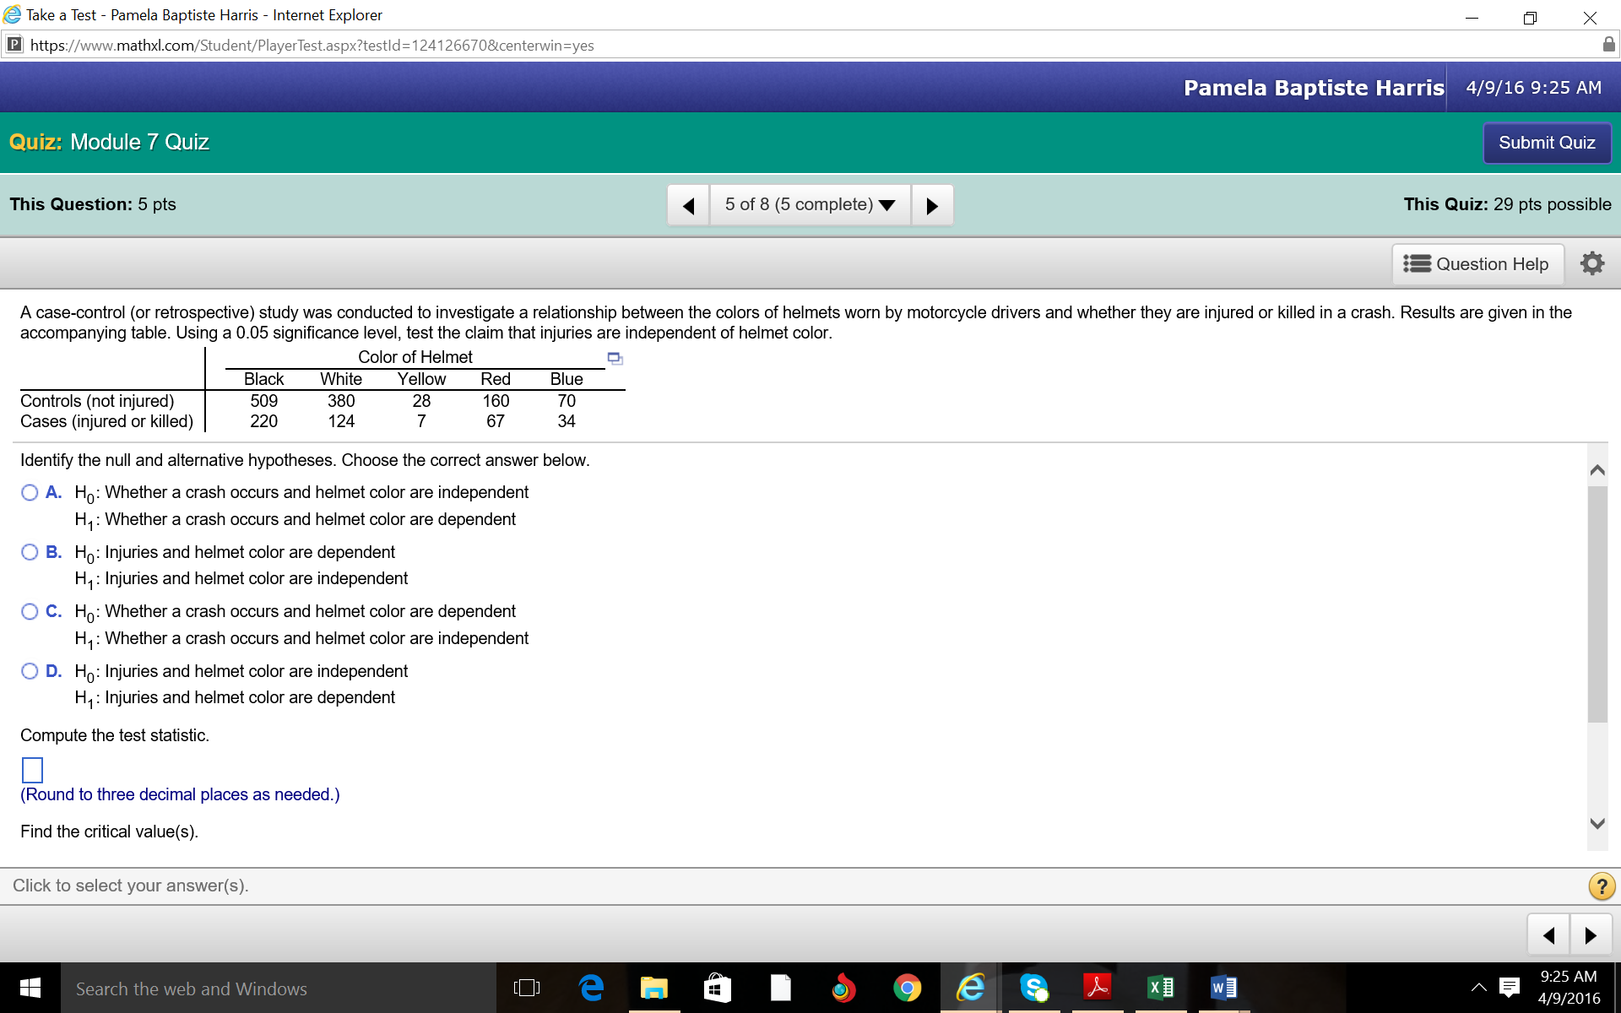Click the security lock icon in the address bar
Viewport: 1621px width, 1013px height.
(x=1609, y=45)
